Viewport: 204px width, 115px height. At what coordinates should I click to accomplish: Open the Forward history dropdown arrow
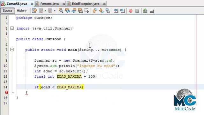point(55,11)
